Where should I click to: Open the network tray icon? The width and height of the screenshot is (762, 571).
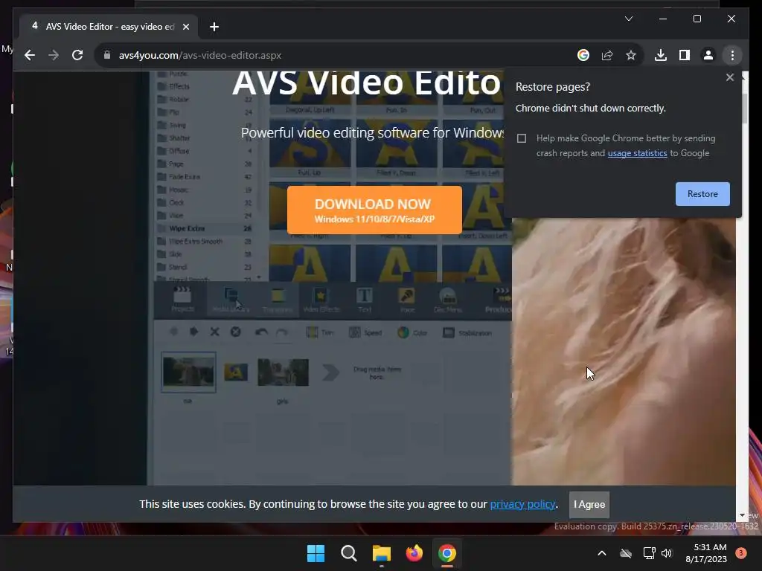[649, 553]
